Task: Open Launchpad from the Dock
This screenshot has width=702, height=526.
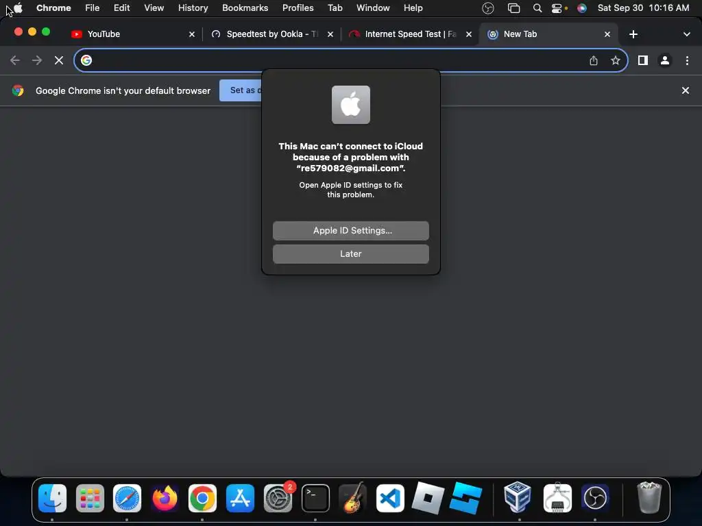Action: click(x=90, y=498)
